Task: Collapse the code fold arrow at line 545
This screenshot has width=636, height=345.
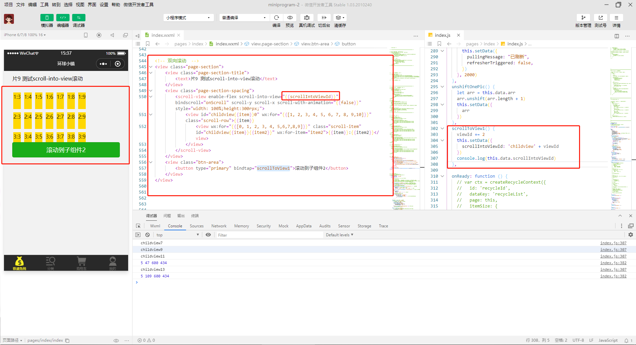Action: pyautogui.click(x=151, y=67)
